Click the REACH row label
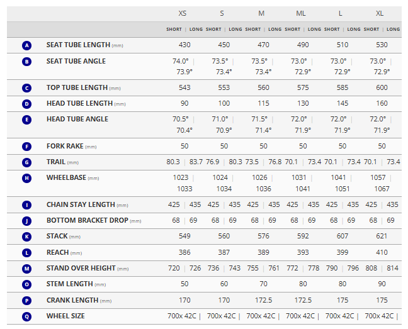The width and height of the screenshot is (408, 329). [59, 252]
